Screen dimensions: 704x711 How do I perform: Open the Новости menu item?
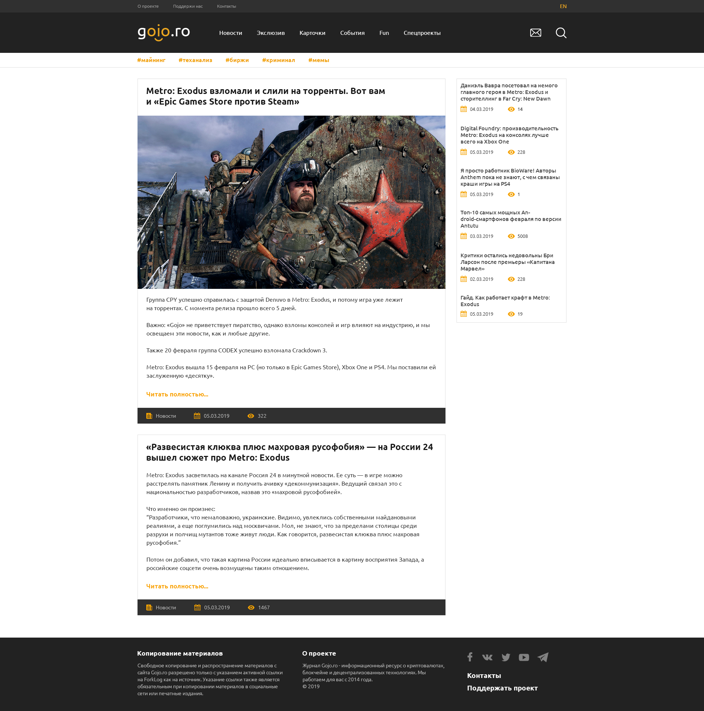pos(231,33)
